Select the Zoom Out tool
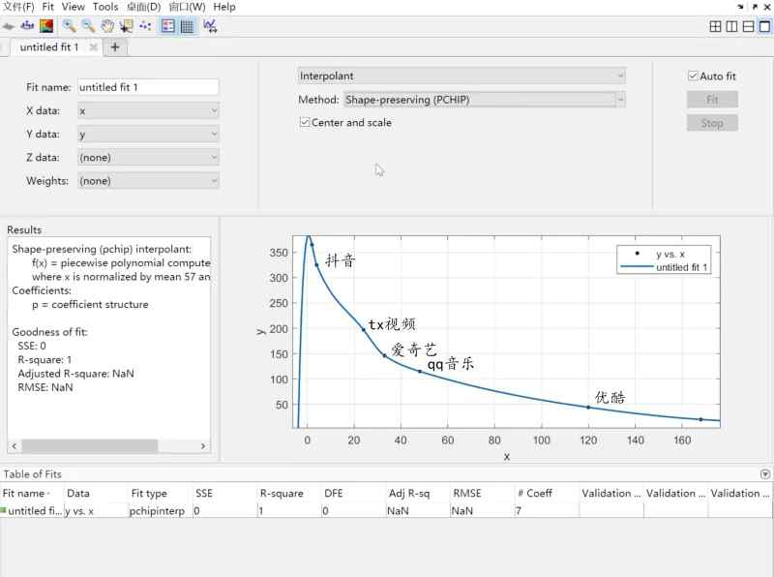Viewport: 774px width, 577px height. (x=88, y=26)
